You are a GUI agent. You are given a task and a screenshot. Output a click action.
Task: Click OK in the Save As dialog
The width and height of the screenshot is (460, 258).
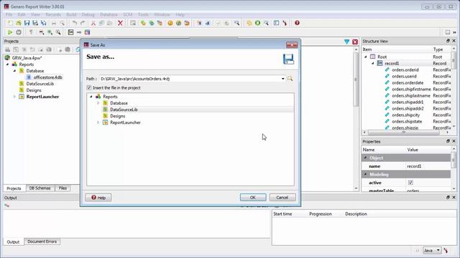click(x=253, y=198)
